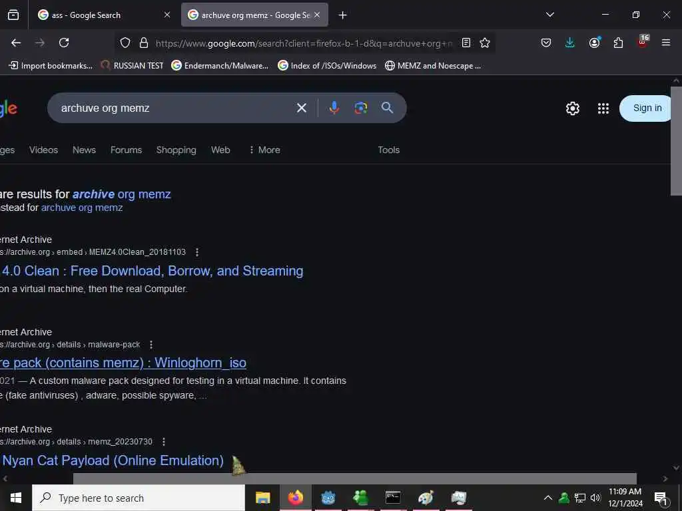682x511 pixels.
Task: Search instead for 'archuve org memz'
Action: tap(82, 208)
